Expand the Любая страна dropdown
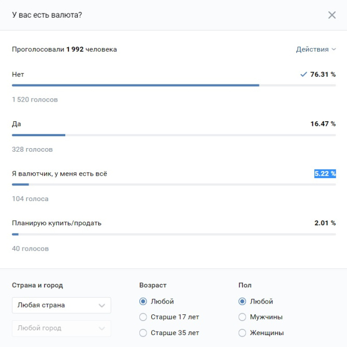Viewport: 347px width, 347px height. 61,305
